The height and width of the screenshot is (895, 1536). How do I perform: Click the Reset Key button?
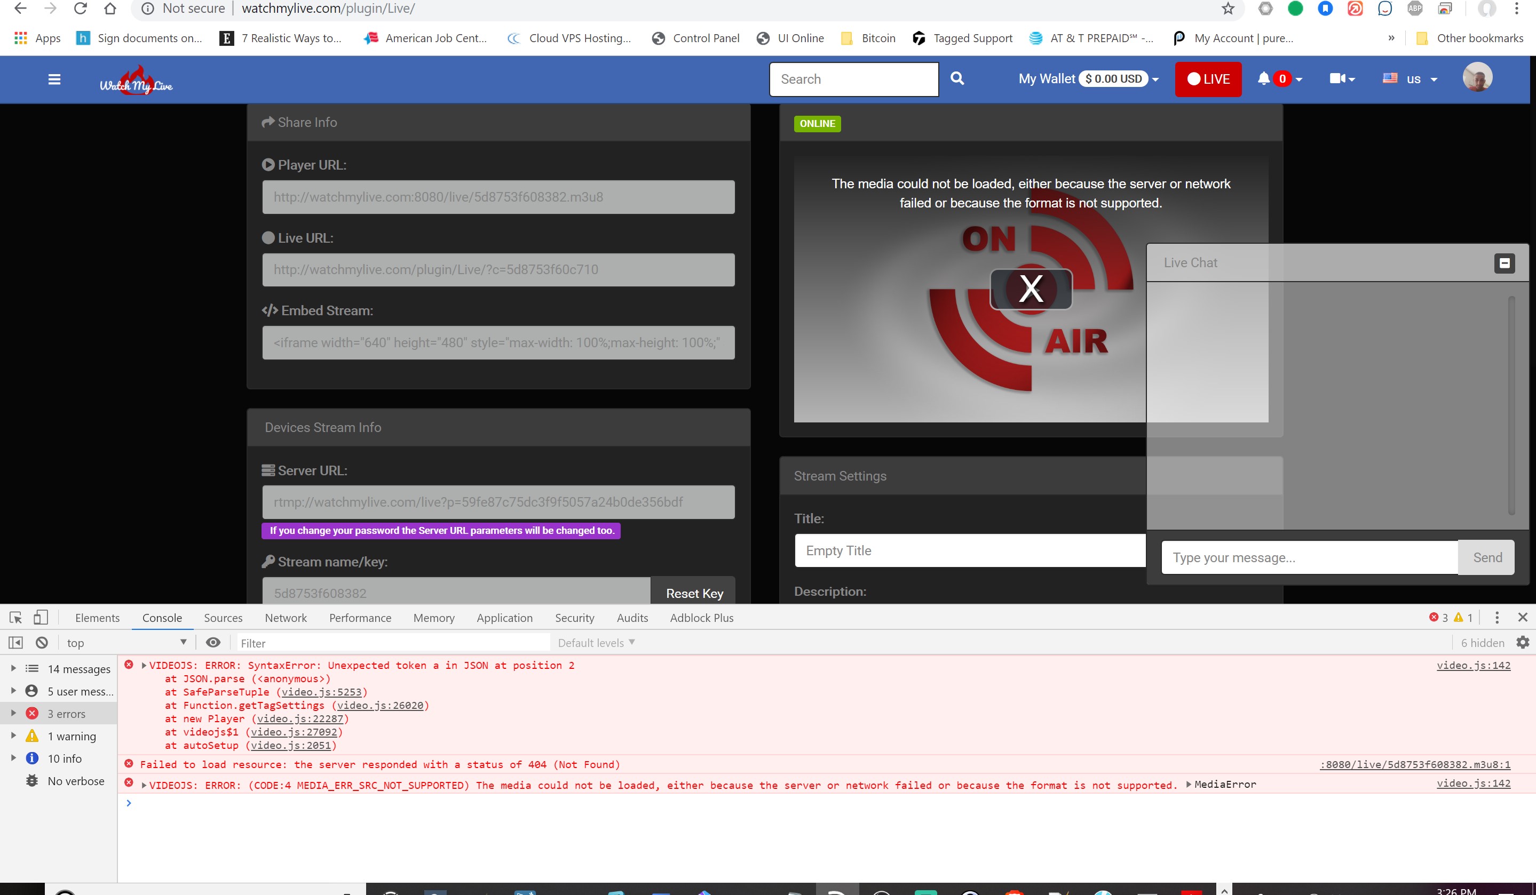[693, 593]
